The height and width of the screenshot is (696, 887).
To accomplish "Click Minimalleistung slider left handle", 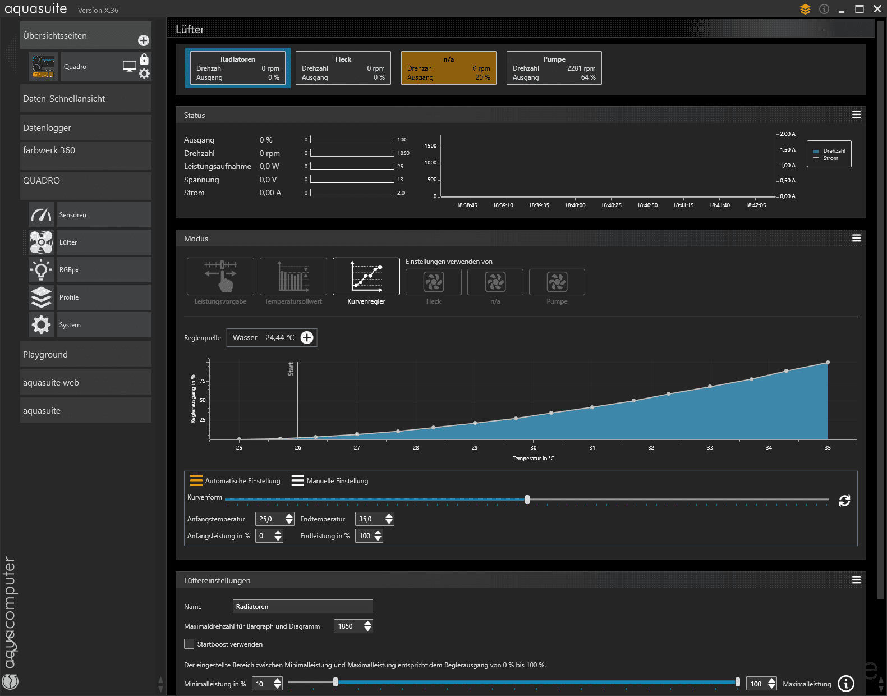I will tap(336, 682).
